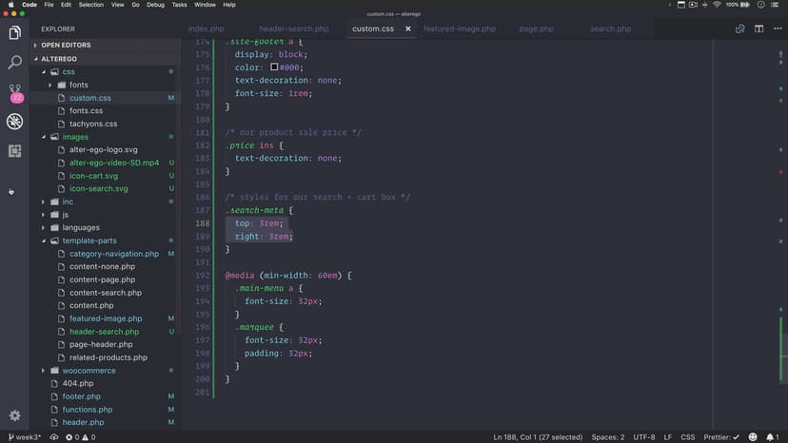Open the Debug view in activity bar

click(x=14, y=122)
